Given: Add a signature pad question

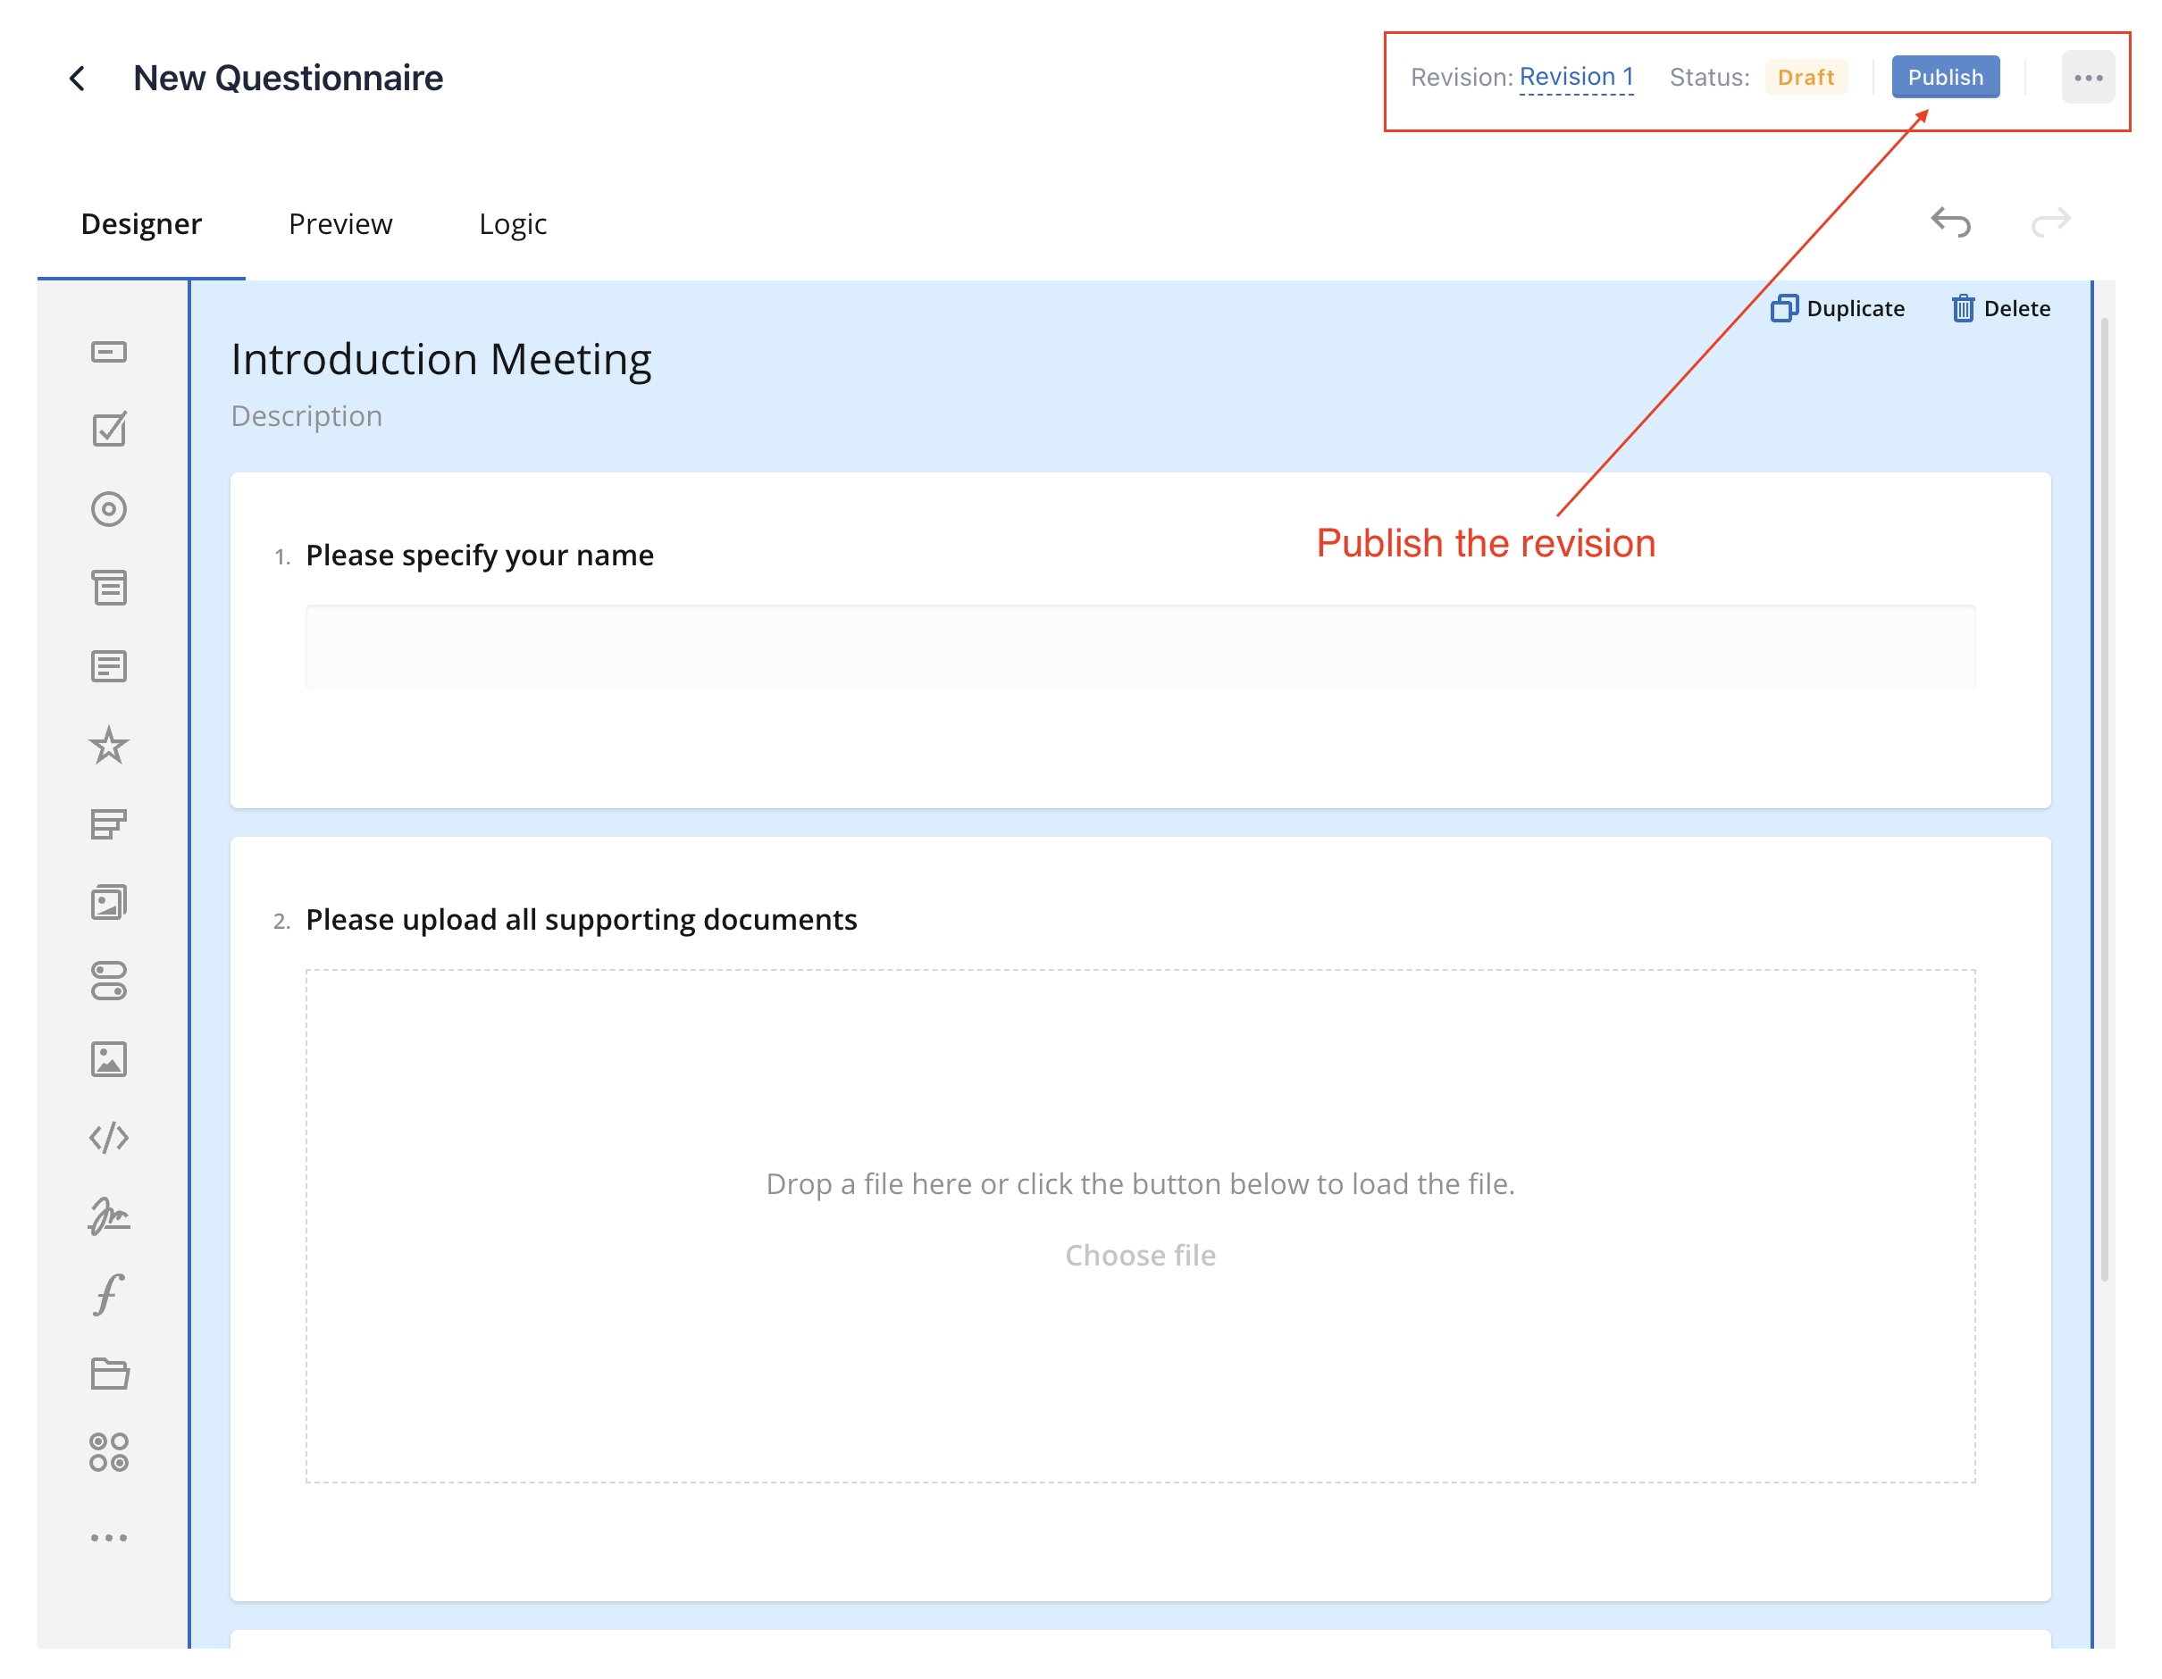Looking at the screenshot, I should (x=109, y=1216).
